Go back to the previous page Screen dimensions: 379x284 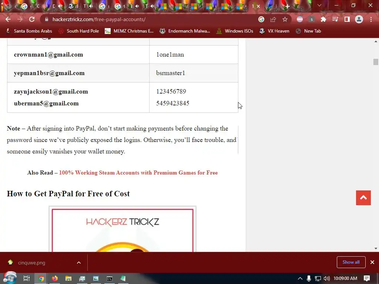(x=8, y=19)
